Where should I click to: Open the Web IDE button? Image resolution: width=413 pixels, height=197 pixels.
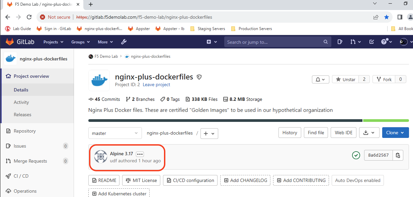343,133
